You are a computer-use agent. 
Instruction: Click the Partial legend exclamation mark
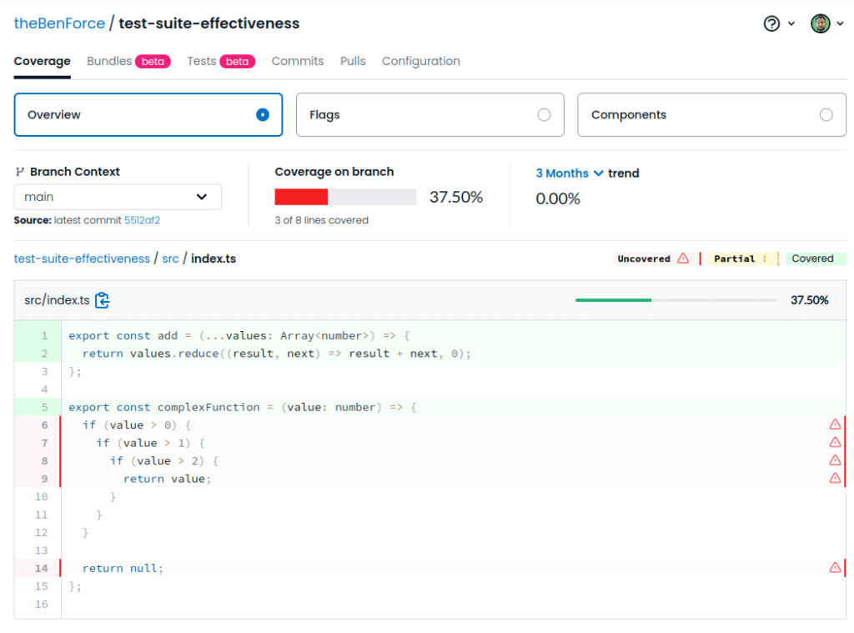pos(765,259)
